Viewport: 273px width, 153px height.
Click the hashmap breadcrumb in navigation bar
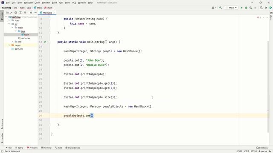pos(7,8)
